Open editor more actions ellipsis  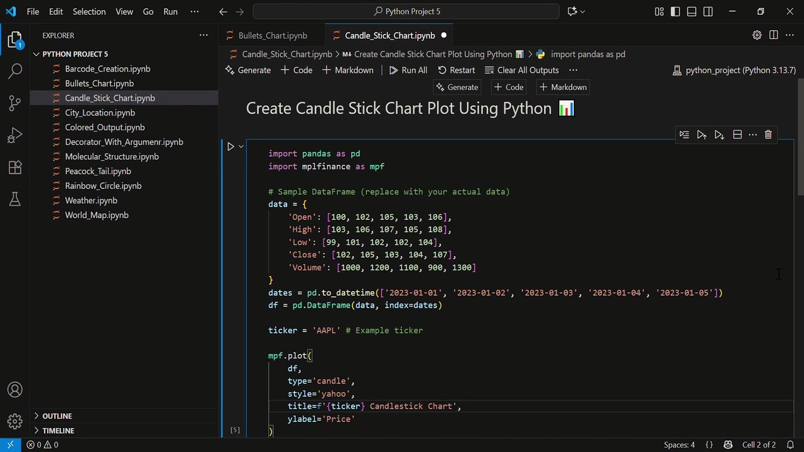tap(790, 35)
